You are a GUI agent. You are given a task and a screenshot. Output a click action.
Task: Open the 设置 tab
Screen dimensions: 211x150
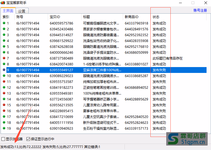[x=22, y=11]
